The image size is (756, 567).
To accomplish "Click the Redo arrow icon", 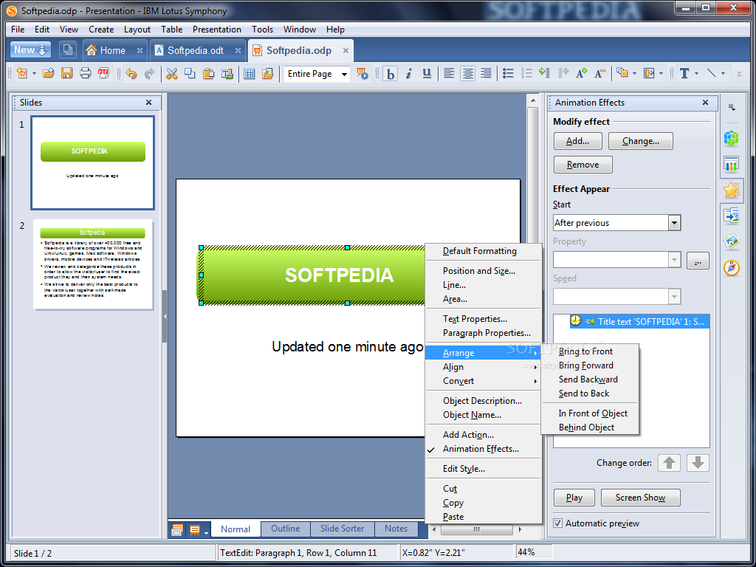I will pos(149,73).
